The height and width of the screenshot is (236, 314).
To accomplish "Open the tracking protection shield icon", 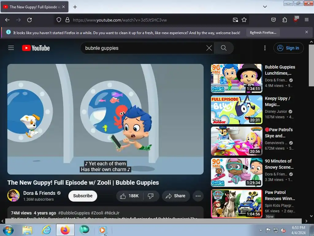I will click(59, 20).
